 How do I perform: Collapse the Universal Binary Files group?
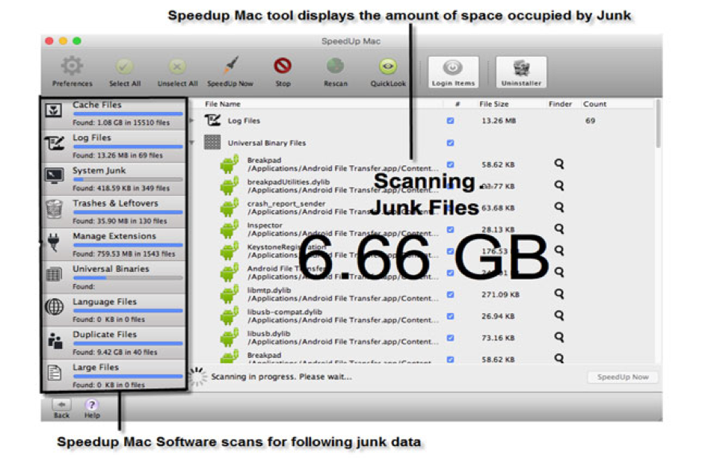(193, 143)
